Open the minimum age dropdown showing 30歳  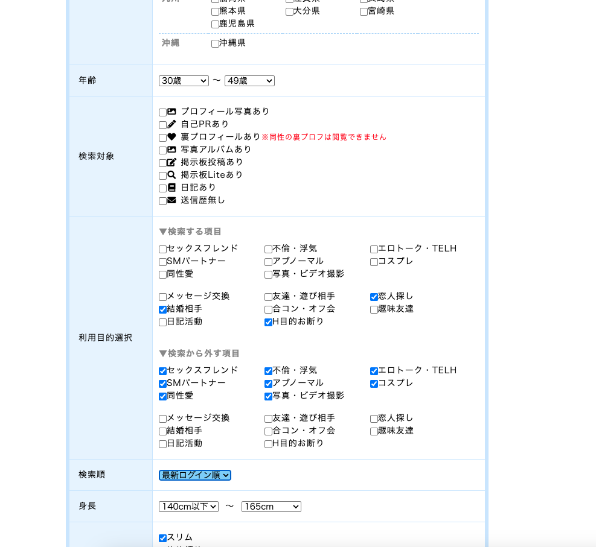pos(184,81)
